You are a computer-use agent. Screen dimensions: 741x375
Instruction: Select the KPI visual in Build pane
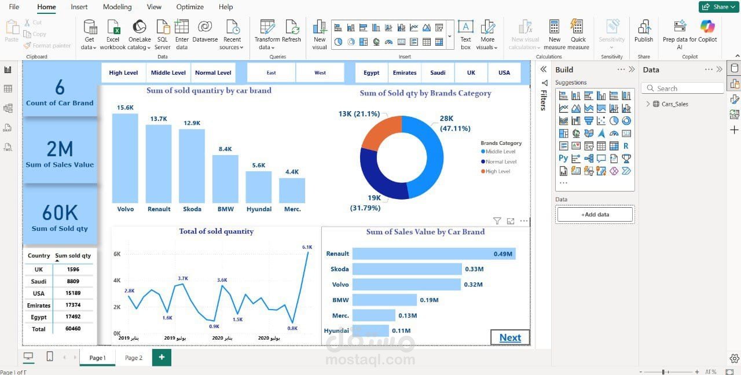coord(576,146)
